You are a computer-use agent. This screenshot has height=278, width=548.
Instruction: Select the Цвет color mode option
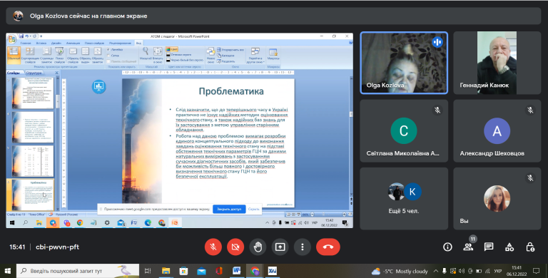(172, 49)
